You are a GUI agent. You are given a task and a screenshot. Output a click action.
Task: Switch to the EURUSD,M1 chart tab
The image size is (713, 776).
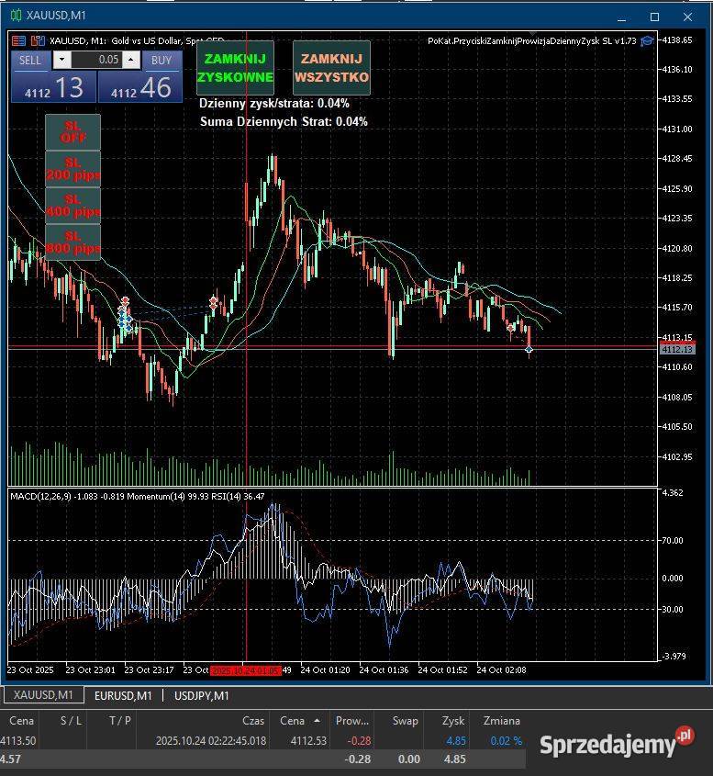(x=123, y=696)
